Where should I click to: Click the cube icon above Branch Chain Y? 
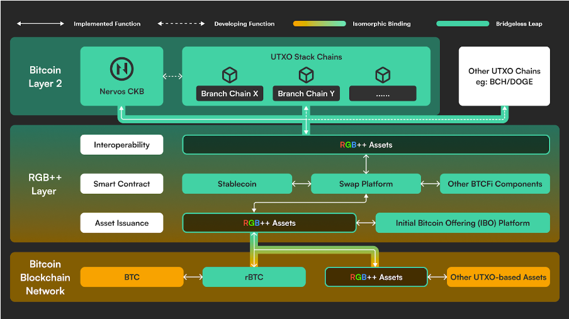(x=307, y=75)
